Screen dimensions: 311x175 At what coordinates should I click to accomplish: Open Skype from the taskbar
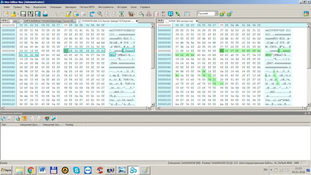[x=76, y=170]
